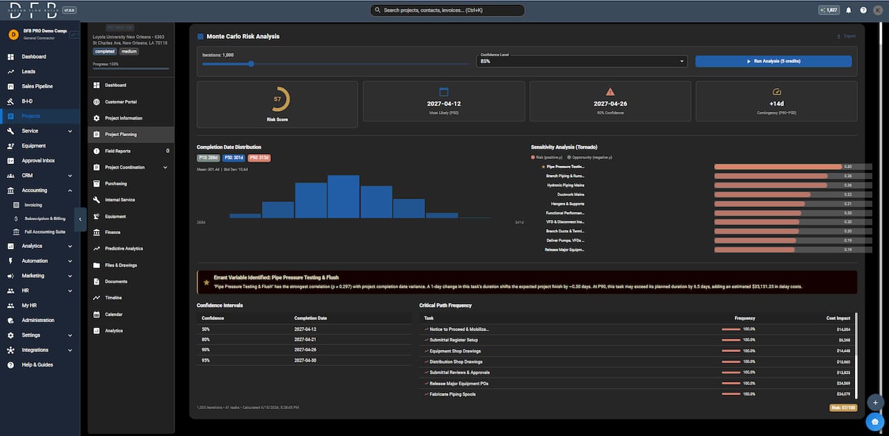
Task: Collapse sidebar with left chevron handle
Action: tap(80, 219)
